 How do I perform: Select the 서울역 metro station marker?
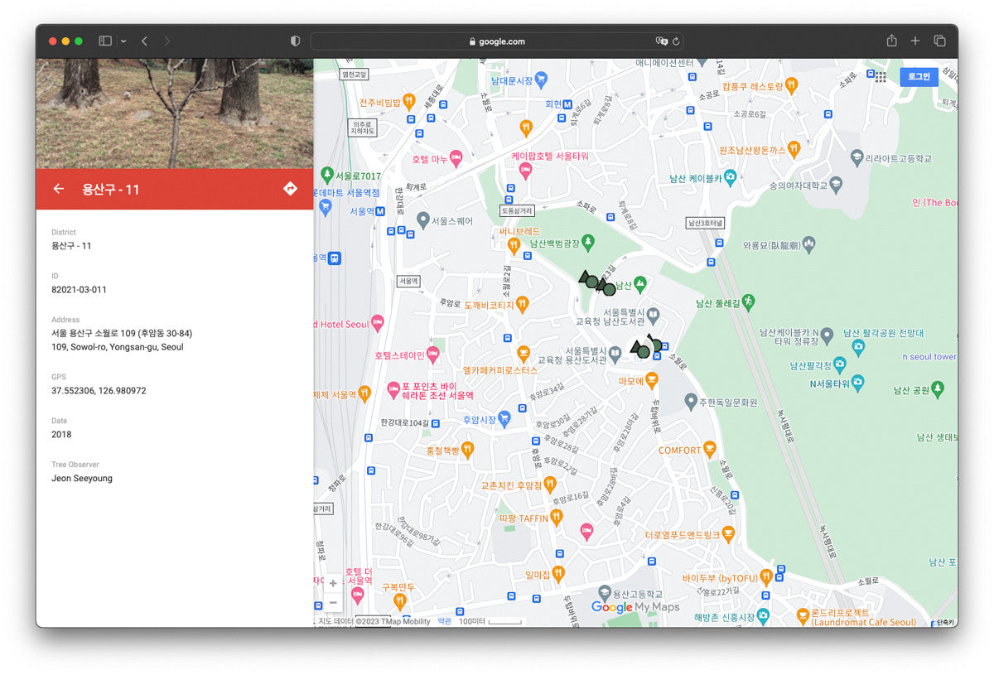click(x=380, y=211)
